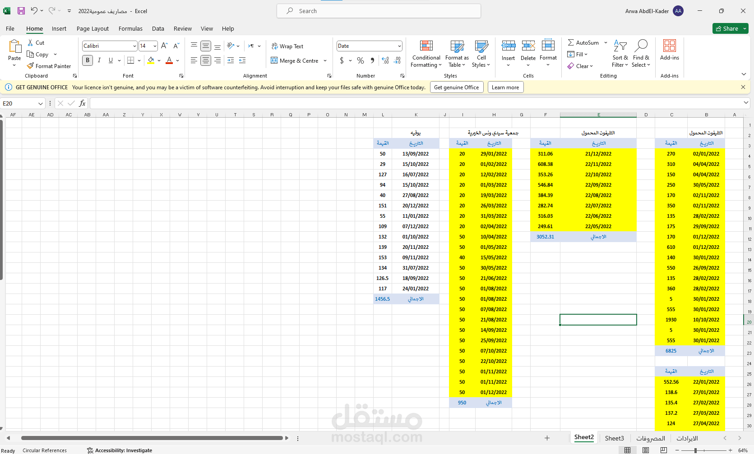The image size is (754, 454).
Task: Switch to Data tab
Action: [158, 28]
